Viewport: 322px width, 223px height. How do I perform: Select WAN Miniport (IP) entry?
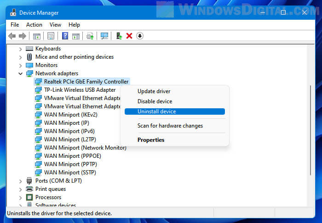(x=67, y=123)
